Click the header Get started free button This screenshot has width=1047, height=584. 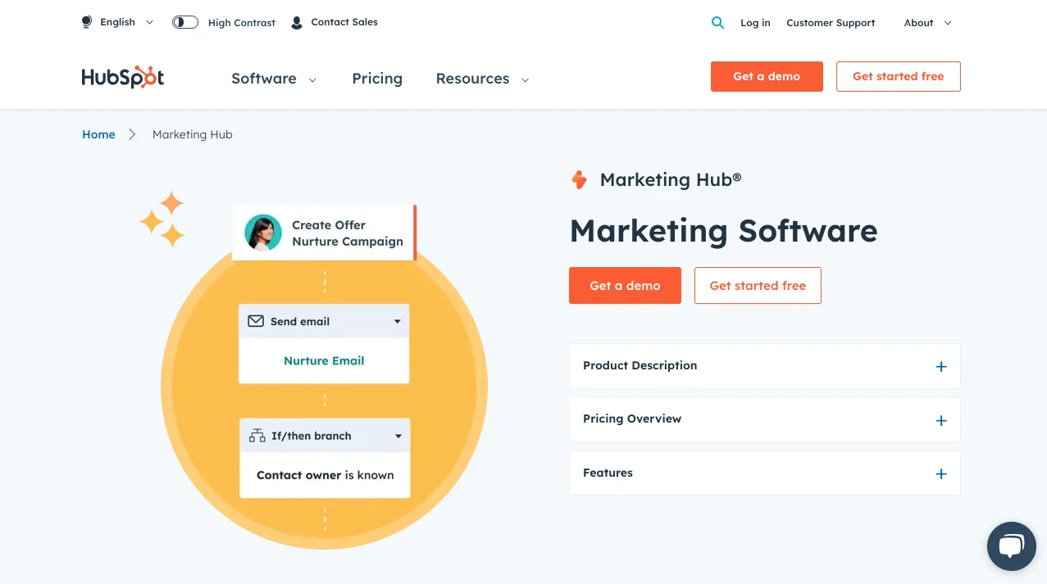click(898, 76)
